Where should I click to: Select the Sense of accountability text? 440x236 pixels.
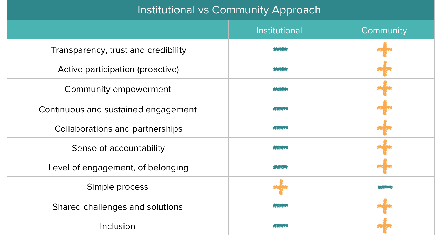click(118, 148)
